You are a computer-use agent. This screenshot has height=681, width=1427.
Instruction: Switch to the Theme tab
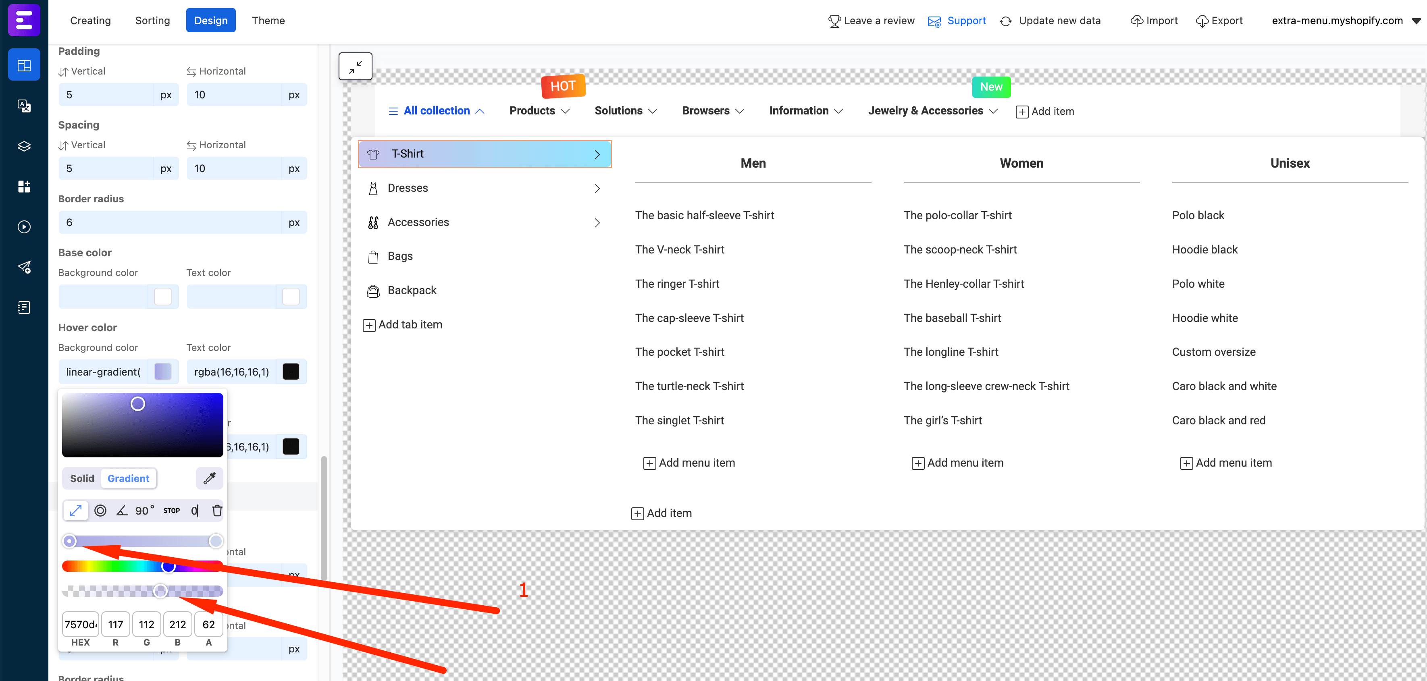(x=268, y=20)
